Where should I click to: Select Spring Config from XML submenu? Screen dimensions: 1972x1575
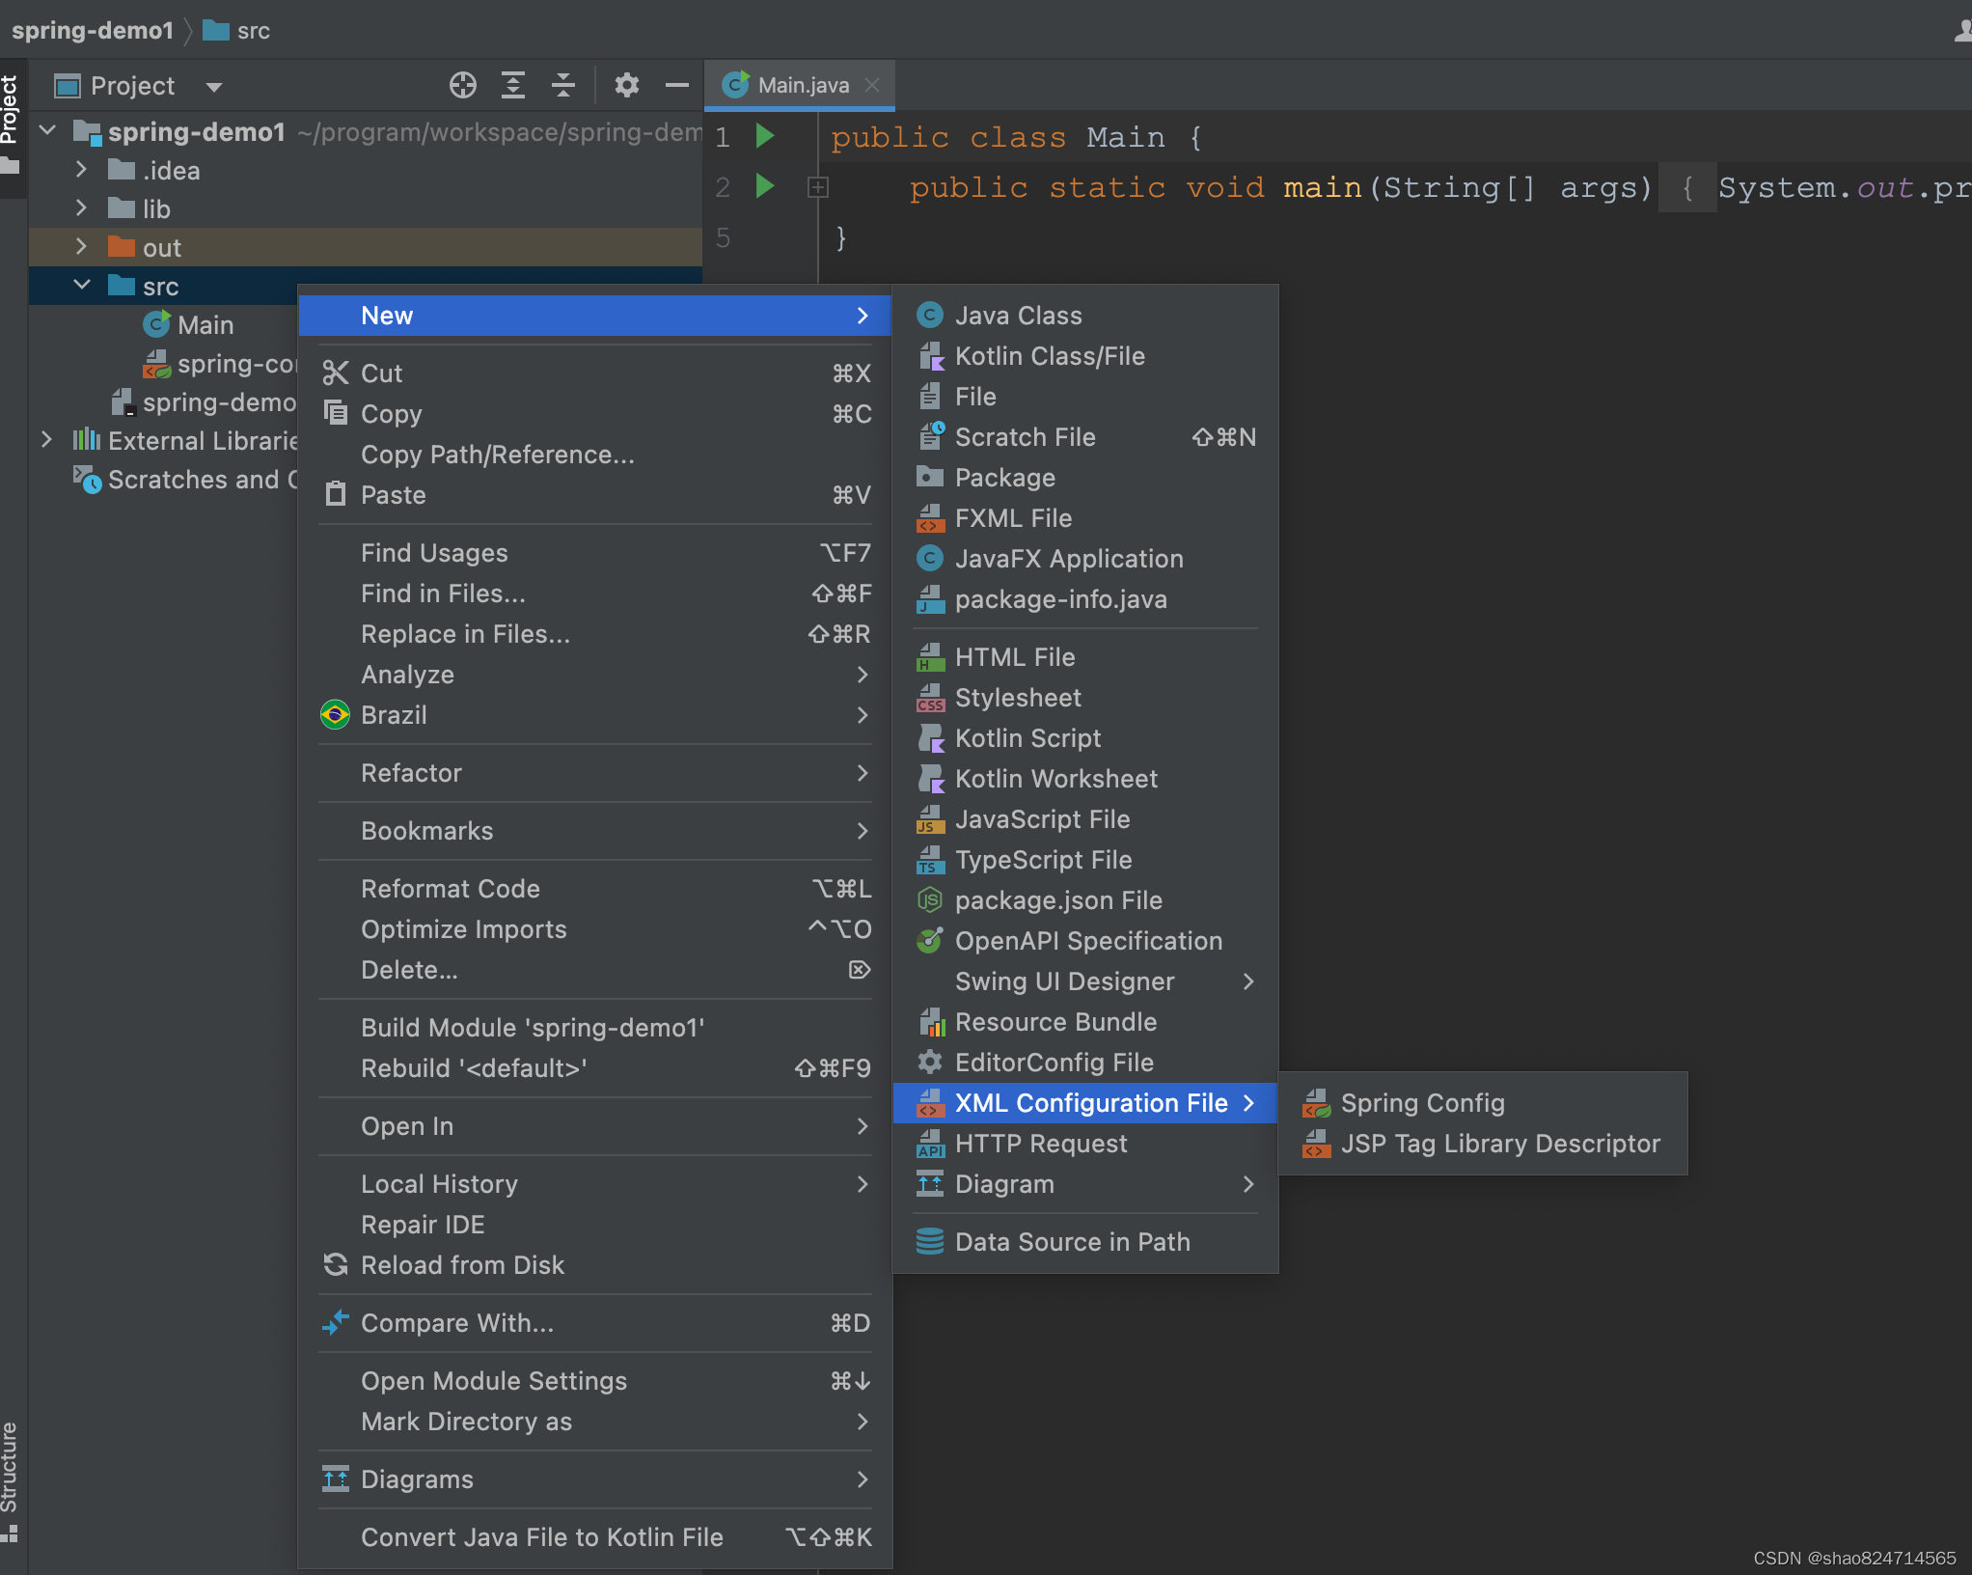click(x=1483, y=1103)
